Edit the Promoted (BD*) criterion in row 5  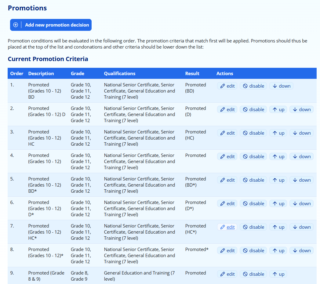tap(227, 180)
